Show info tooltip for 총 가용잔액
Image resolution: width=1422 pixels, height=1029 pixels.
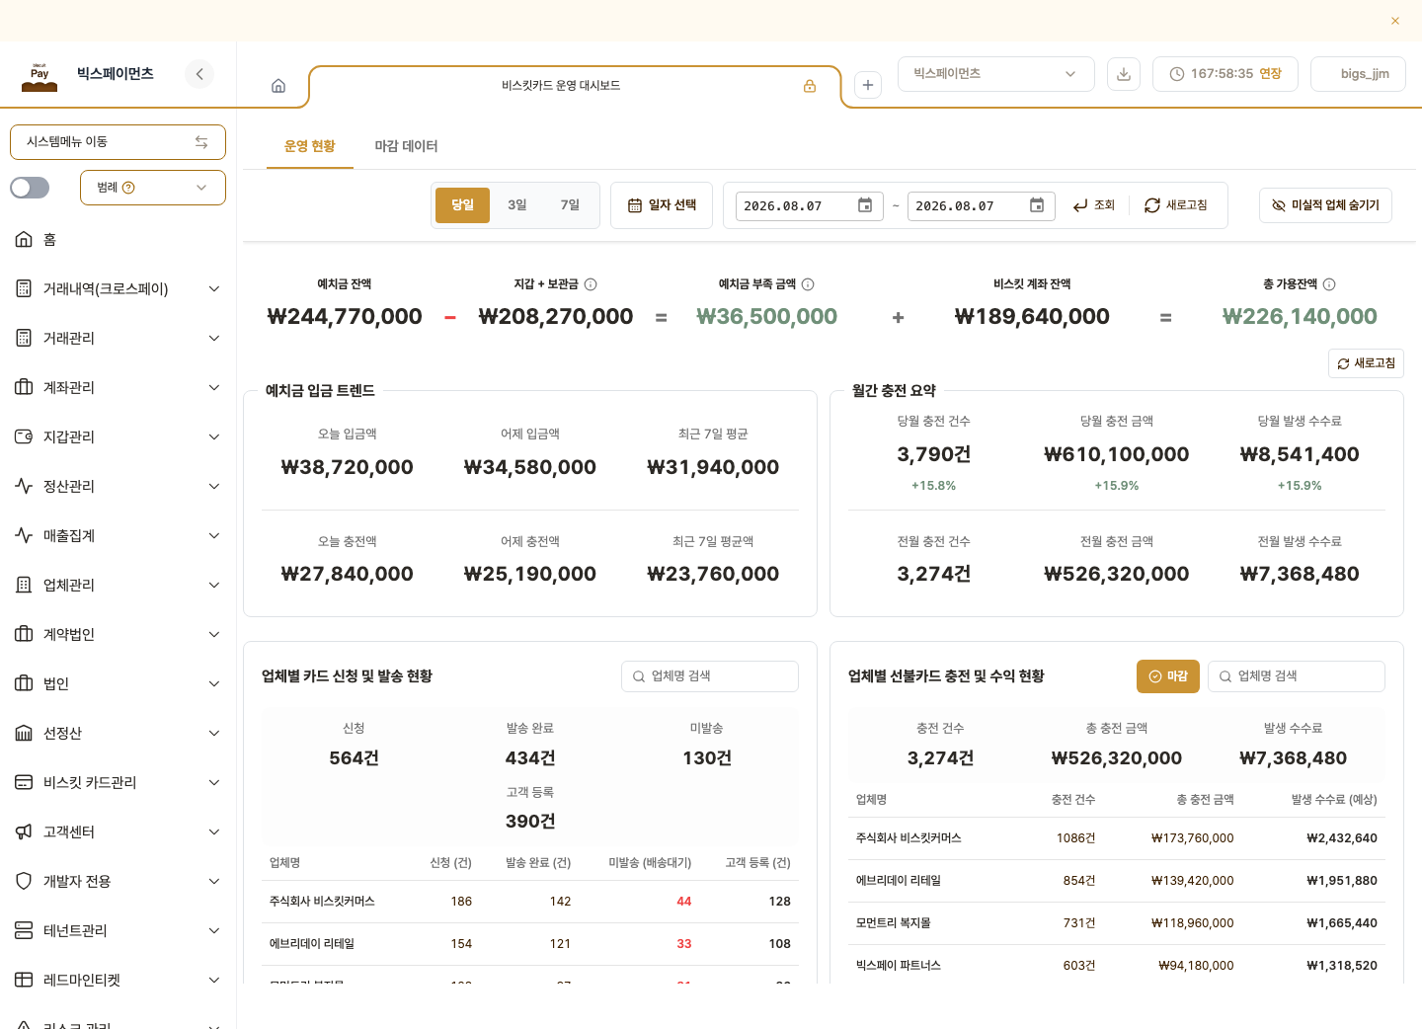pyautogui.click(x=1329, y=284)
